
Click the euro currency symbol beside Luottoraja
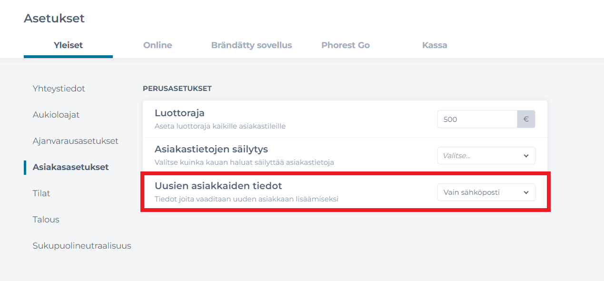pos(525,119)
